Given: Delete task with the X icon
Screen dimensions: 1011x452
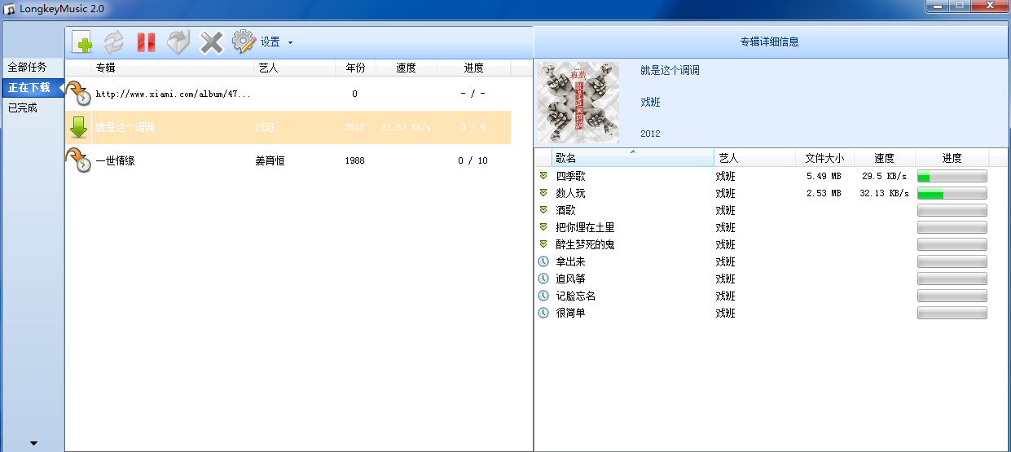Looking at the screenshot, I should coord(212,42).
